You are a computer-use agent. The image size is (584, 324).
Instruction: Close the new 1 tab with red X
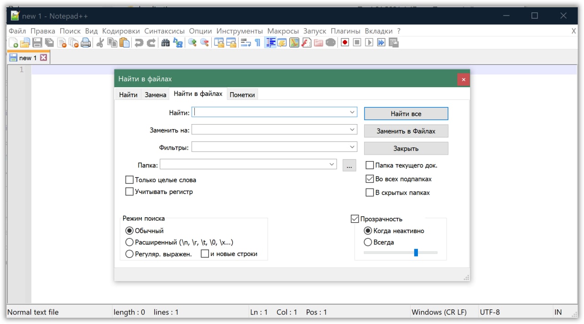pos(43,57)
